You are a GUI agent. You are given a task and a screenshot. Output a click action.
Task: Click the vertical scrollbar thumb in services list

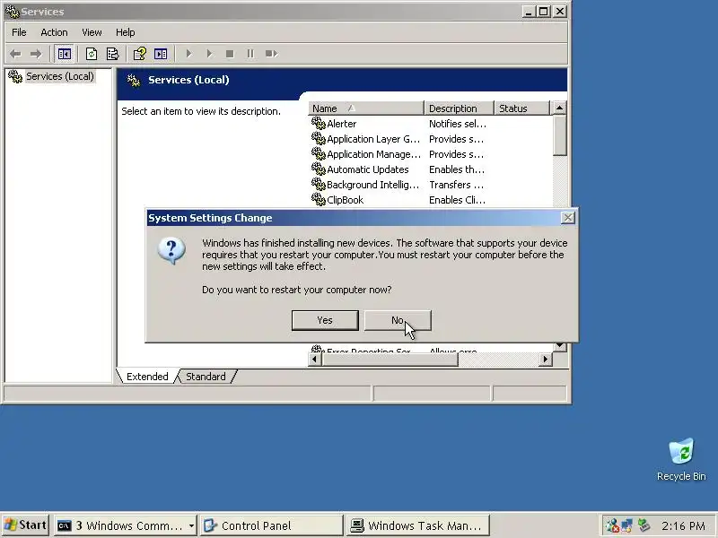click(559, 136)
